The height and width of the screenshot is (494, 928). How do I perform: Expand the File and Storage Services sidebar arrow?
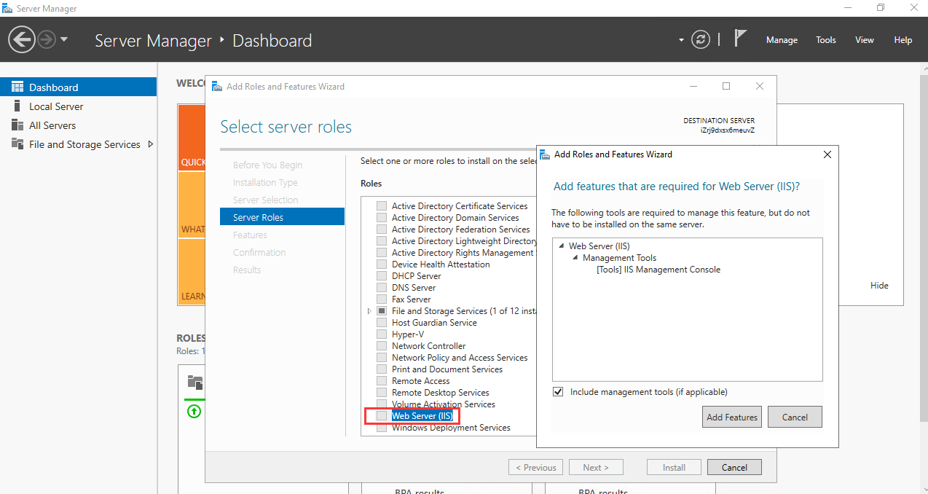pyautogui.click(x=151, y=144)
